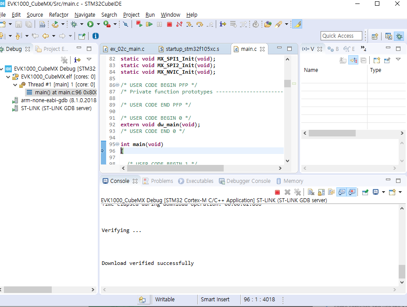Toggle Instruction Stepping in Debug view toolbar
The image size is (407, 307).
[x=77, y=60]
